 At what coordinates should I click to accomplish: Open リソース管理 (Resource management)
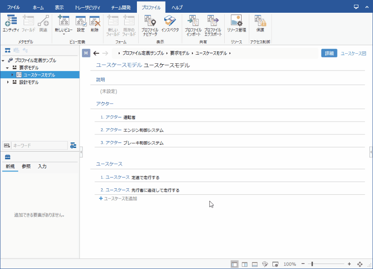(236, 24)
